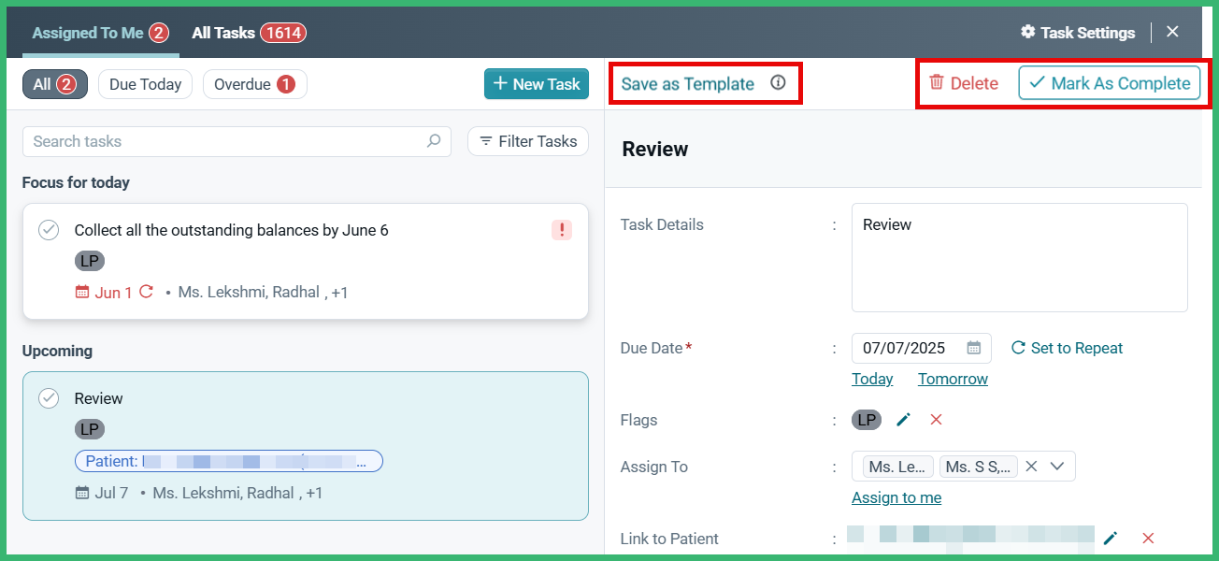Screen dimensions: 1219x561
Task: Set due date to Tomorrow link
Action: [953, 379]
